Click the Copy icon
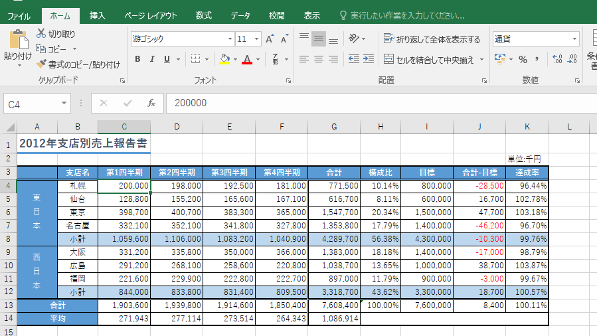 pos(41,48)
